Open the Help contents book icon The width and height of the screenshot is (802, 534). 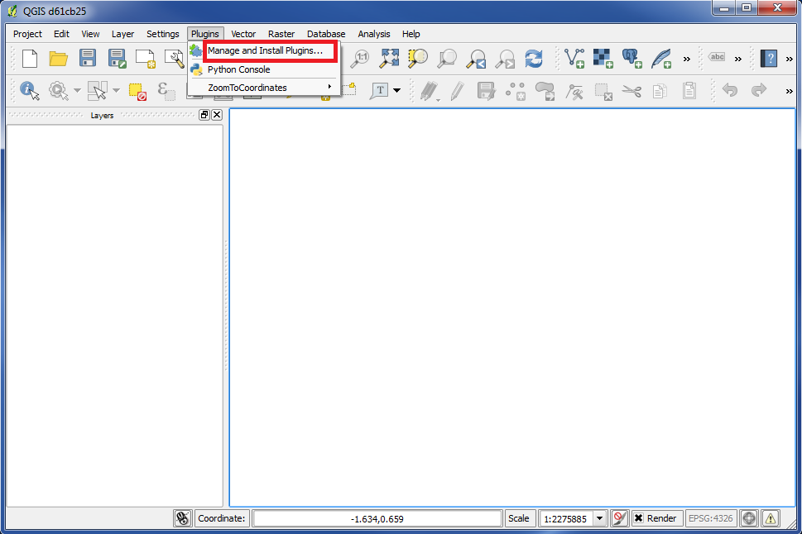769,58
